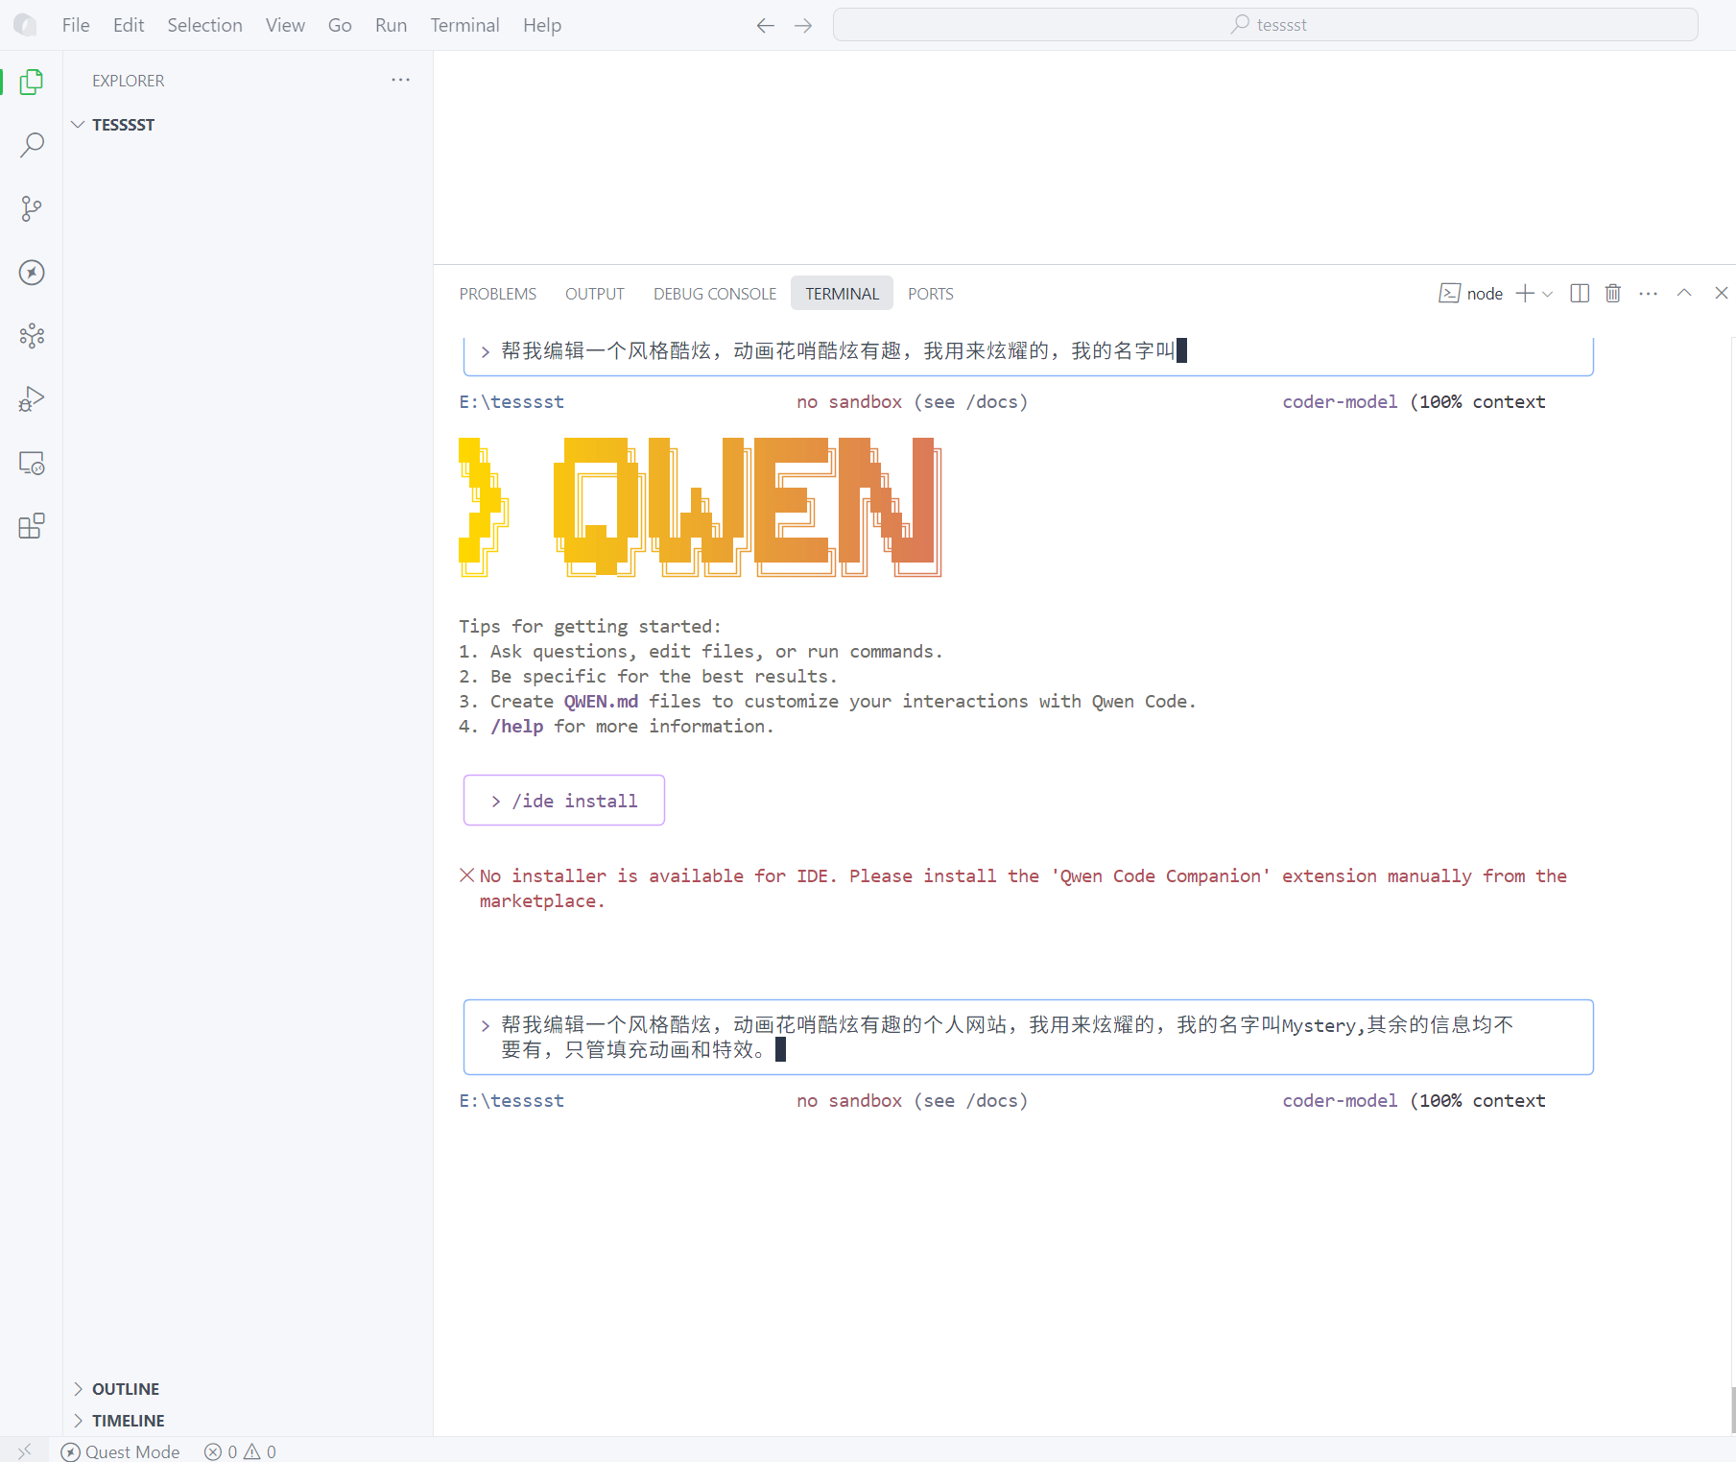This screenshot has height=1462, width=1736.
Task: Open errors and warnings status entry
Action: coord(240,1450)
